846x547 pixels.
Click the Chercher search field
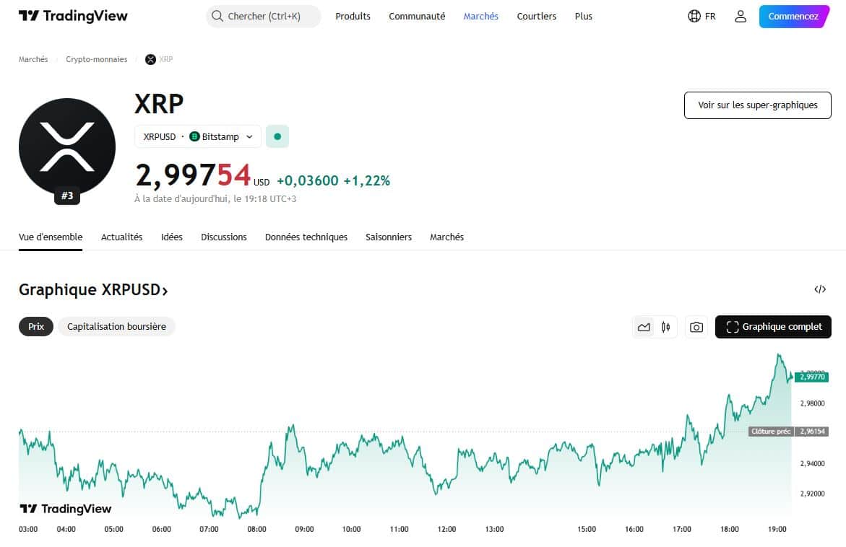click(263, 16)
